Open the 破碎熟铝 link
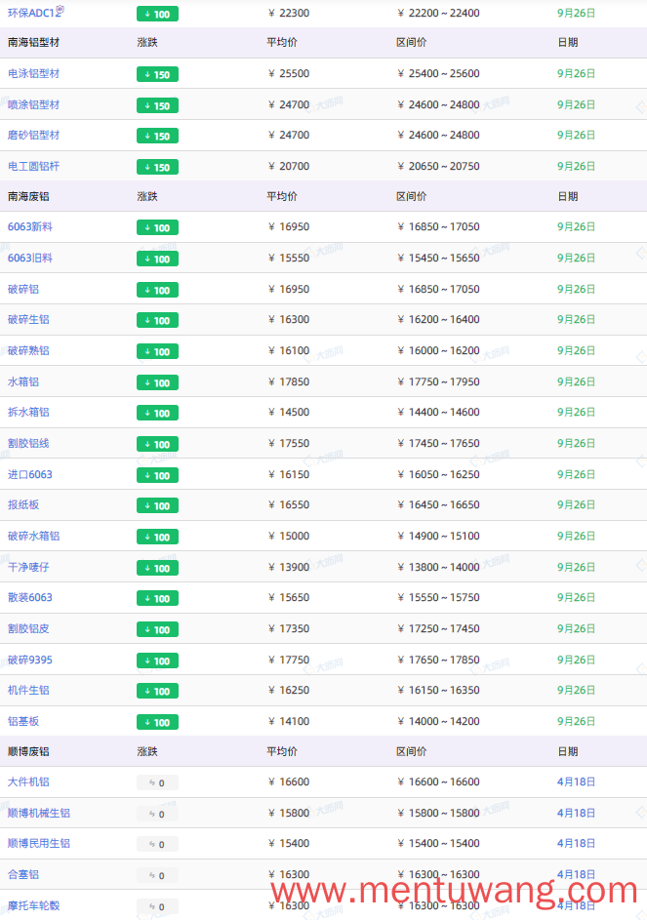This screenshot has width=647, height=920. pyautogui.click(x=28, y=351)
